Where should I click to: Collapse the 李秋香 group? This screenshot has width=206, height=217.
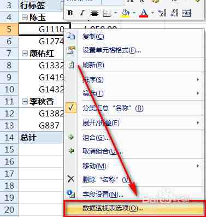point(25,102)
